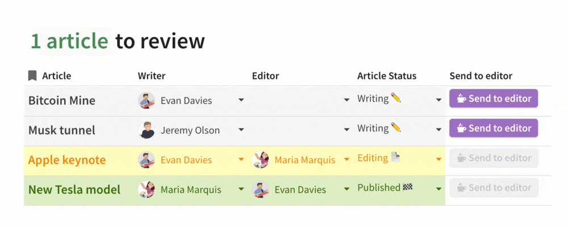Click Evan Davies avatar in Bitcoin Mine row
Screen dimensions: 568x227
[x=147, y=100]
